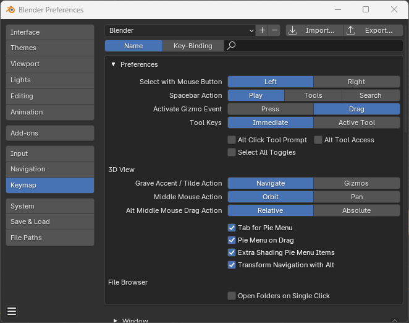
Task: Go to Navigation preferences
Action: [50, 169]
